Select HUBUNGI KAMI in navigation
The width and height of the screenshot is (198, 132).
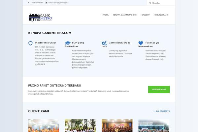(161, 15)
